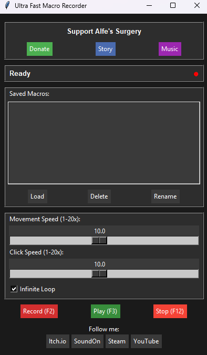Click the feather app icon in title bar

click(x=7, y=5)
